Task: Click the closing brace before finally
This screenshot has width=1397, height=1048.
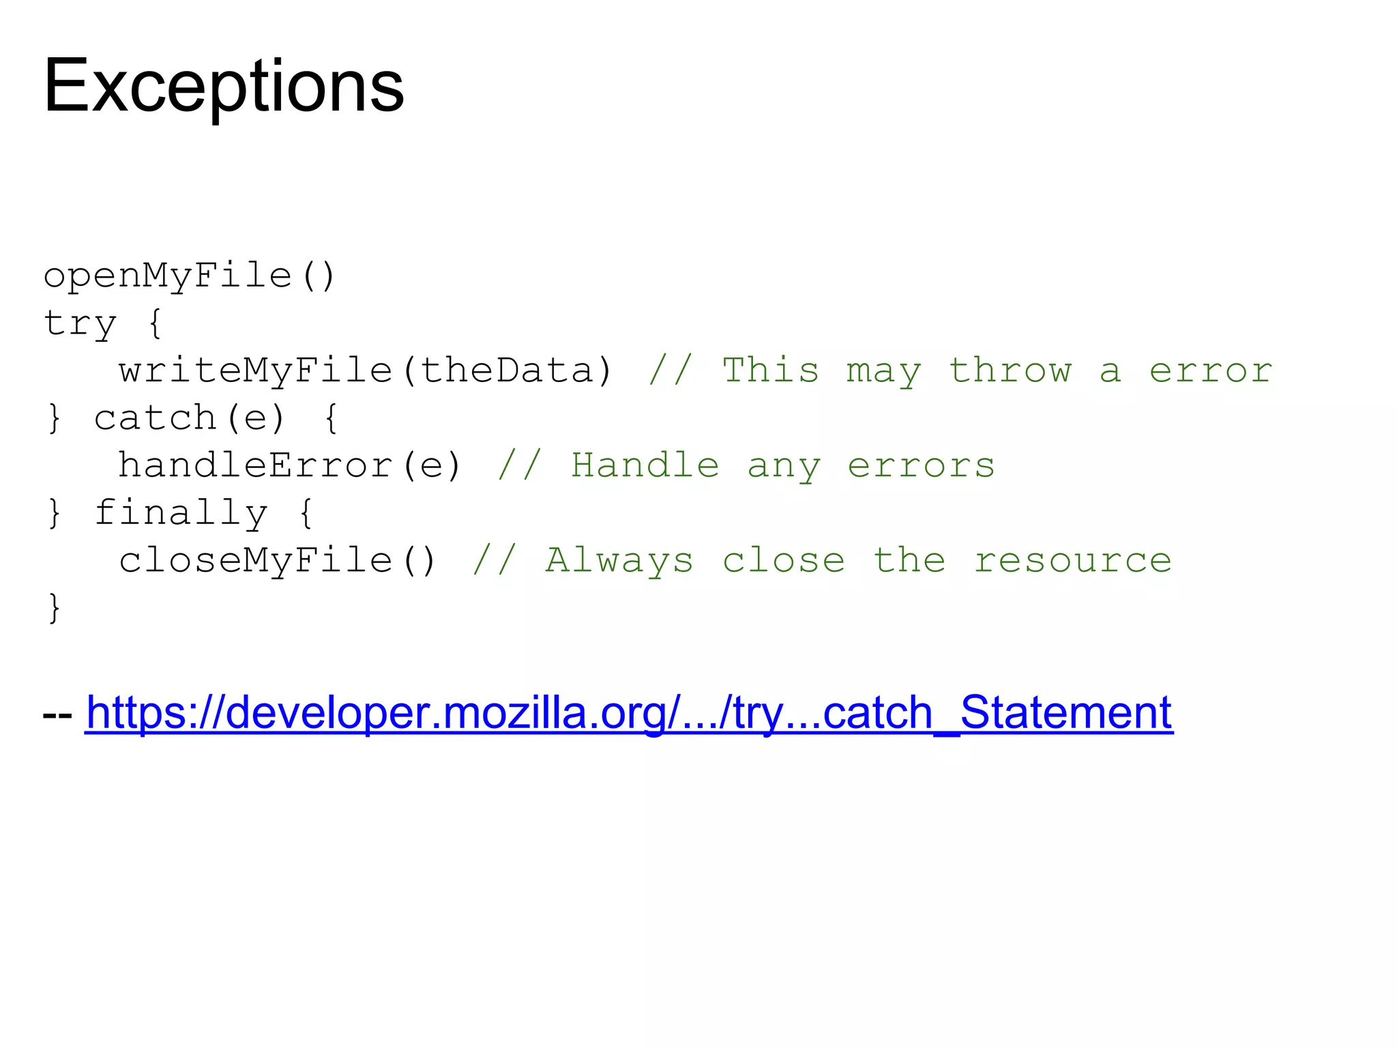Action: pos(55,512)
